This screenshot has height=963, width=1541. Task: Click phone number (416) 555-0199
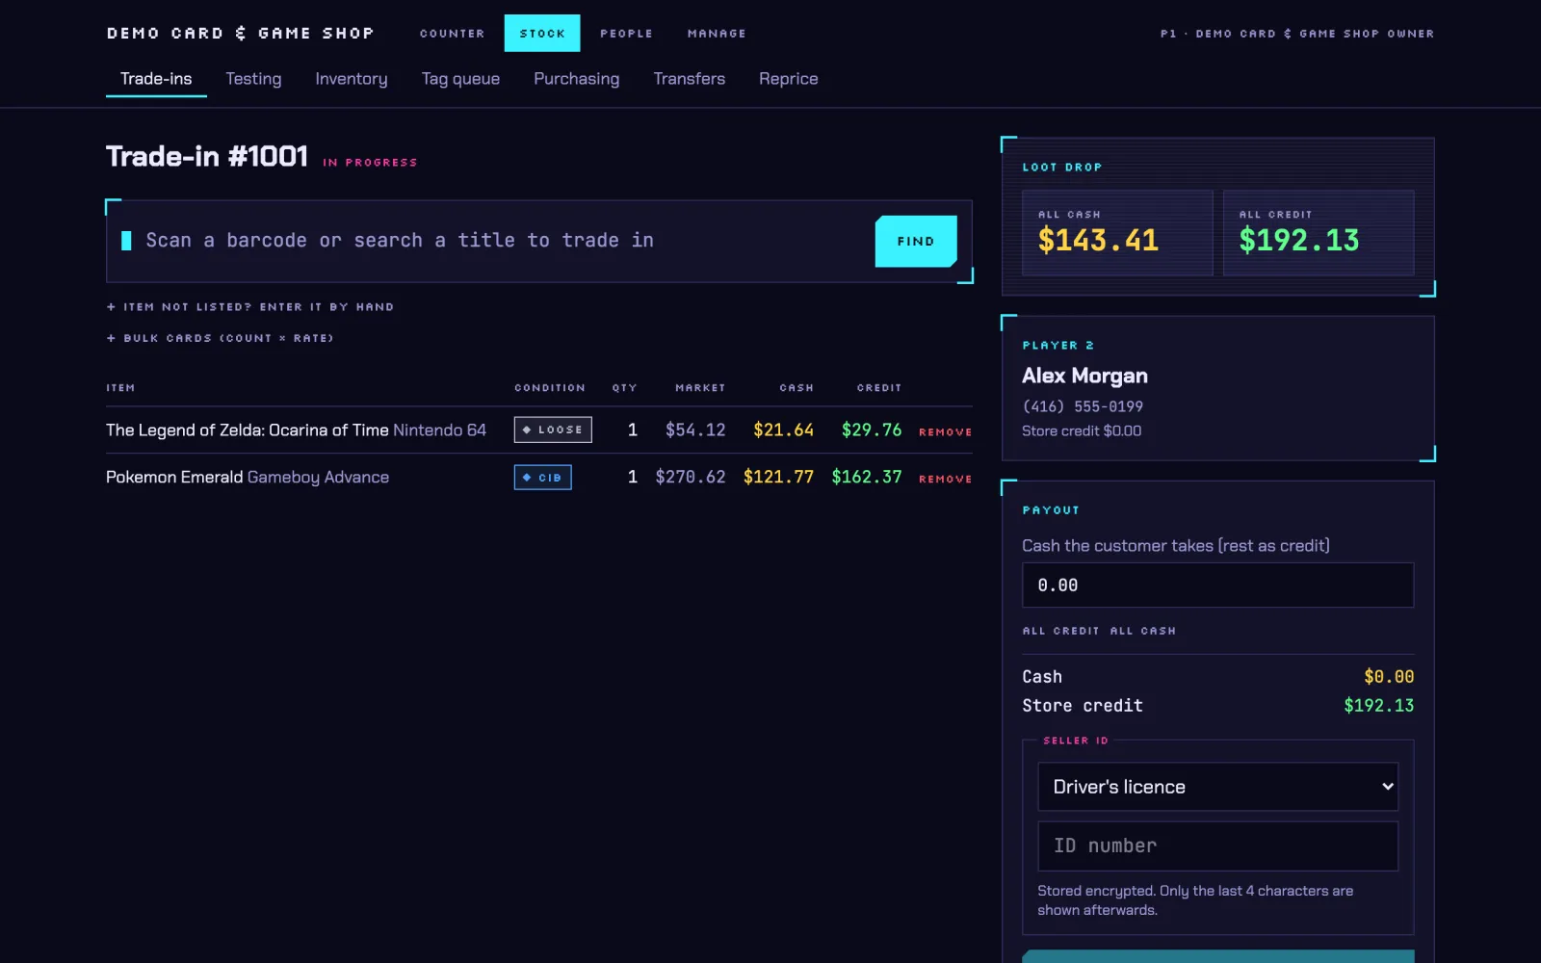click(x=1083, y=406)
